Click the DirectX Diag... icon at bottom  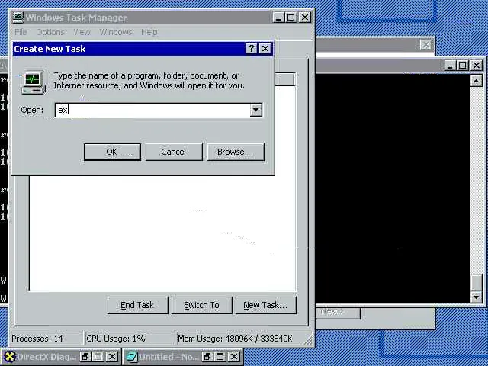10,357
